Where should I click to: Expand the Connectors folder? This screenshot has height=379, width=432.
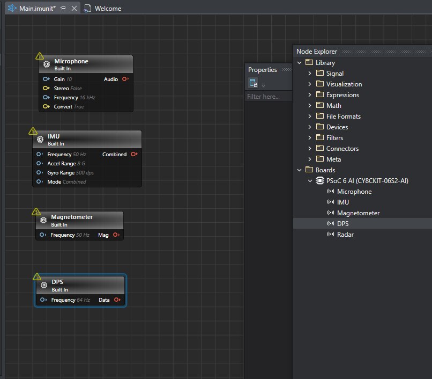[x=310, y=149]
